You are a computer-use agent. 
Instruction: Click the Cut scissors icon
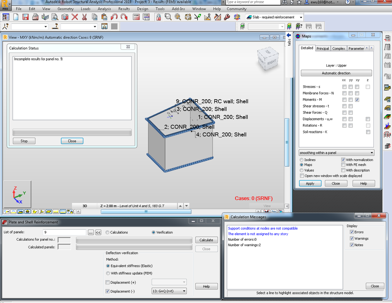pyautogui.click(x=84, y=17)
